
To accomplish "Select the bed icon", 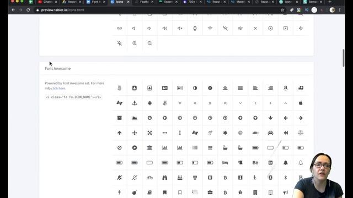I will pos(225,163).
